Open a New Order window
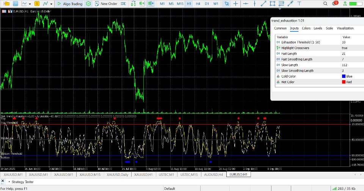Image resolution: width=364 pixels, height=191 pixels. point(106,4)
